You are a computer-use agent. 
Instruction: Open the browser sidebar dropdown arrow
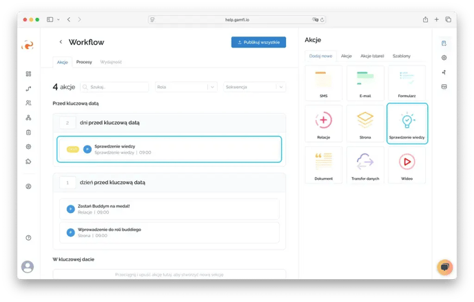click(x=58, y=19)
